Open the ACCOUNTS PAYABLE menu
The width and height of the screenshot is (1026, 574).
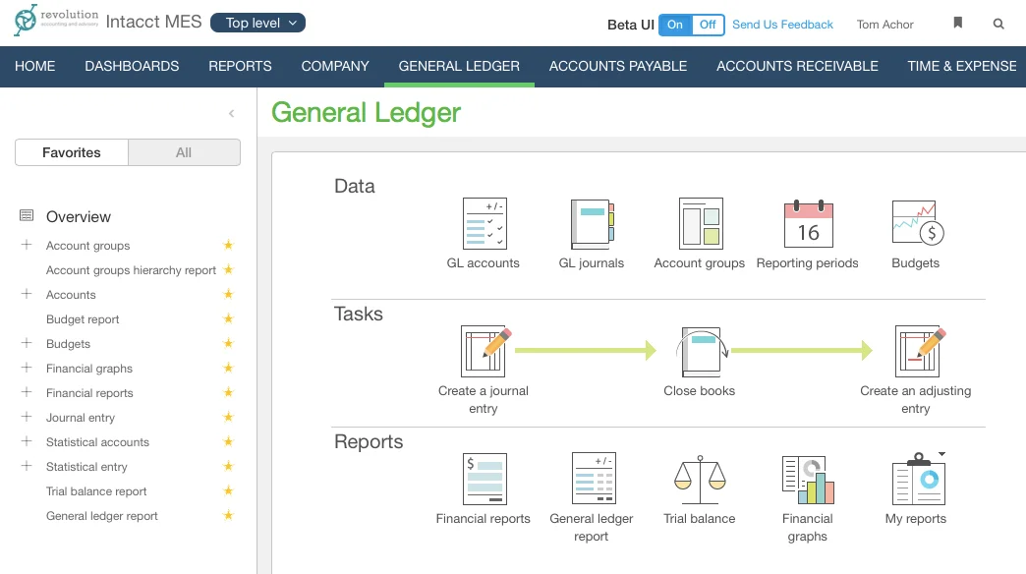[x=618, y=66]
